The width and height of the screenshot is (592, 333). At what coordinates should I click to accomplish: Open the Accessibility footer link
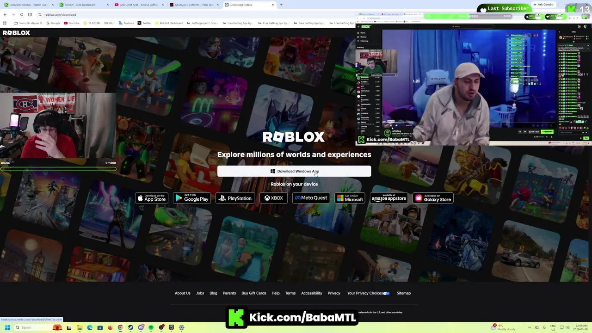click(x=312, y=293)
